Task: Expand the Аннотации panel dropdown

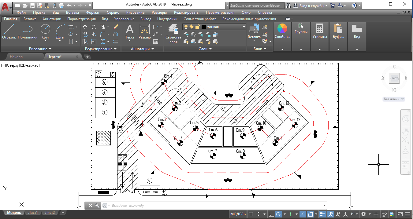Action: pyautogui.click(x=142, y=49)
